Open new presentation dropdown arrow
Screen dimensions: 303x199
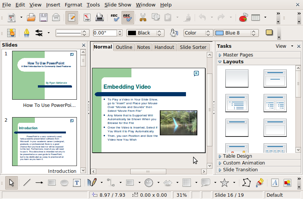tap(21, 17)
